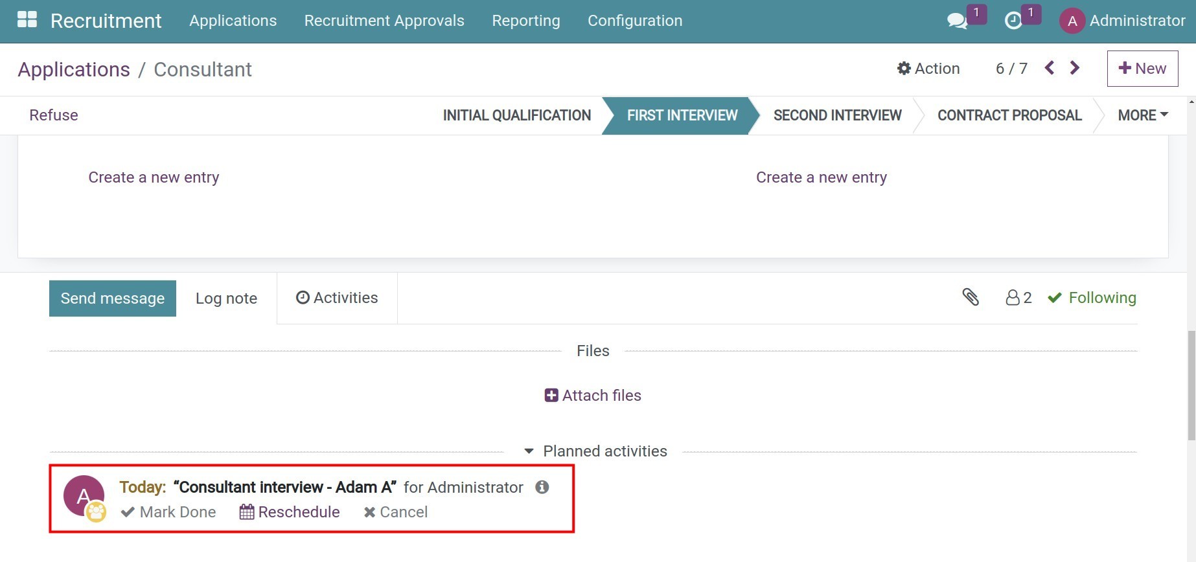Image resolution: width=1196 pixels, height=562 pixels.
Task: Reschedule the Consultant interview activity
Action: (290, 512)
